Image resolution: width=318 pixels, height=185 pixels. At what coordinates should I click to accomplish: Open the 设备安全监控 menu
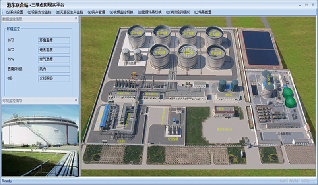(x=39, y=12)
